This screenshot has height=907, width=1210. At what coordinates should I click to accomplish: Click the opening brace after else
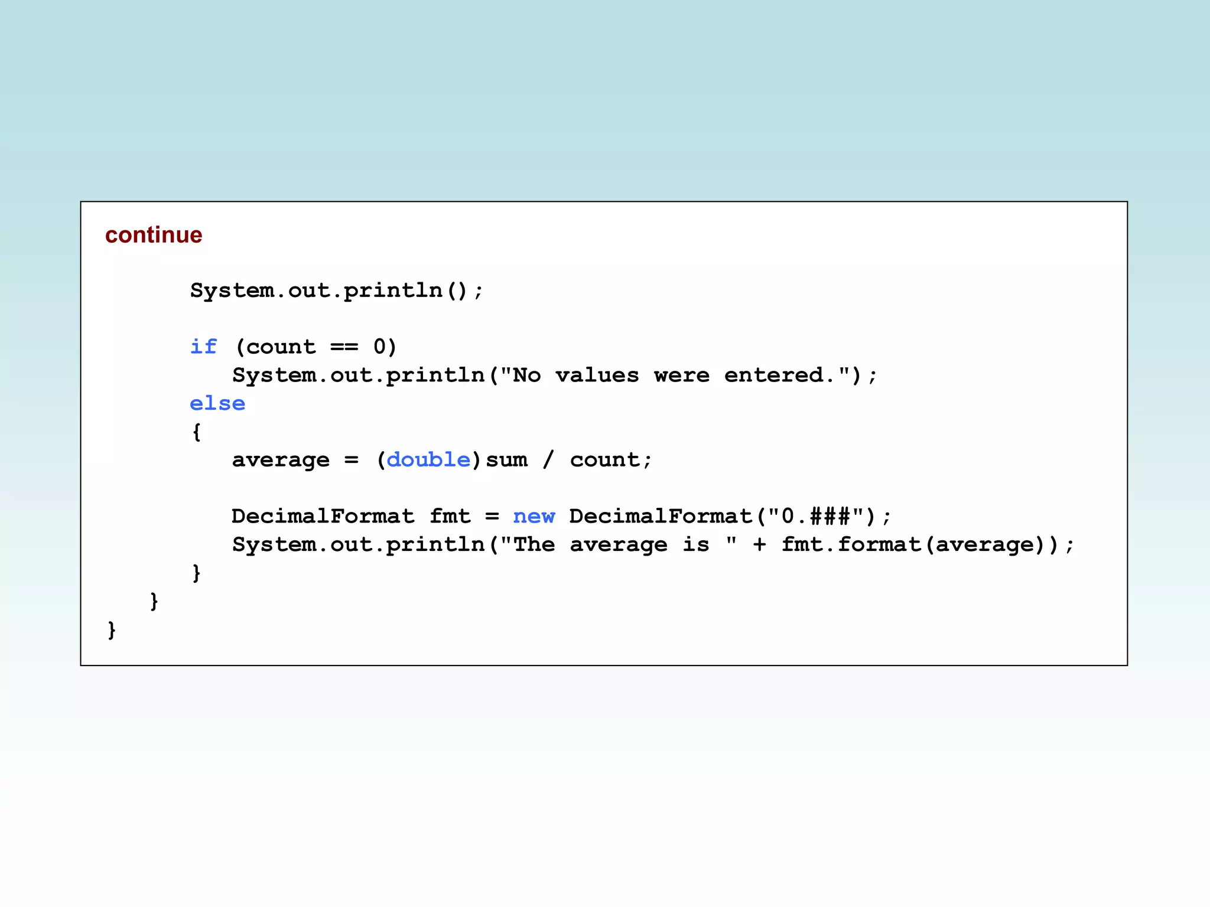[x=197, y=432]
